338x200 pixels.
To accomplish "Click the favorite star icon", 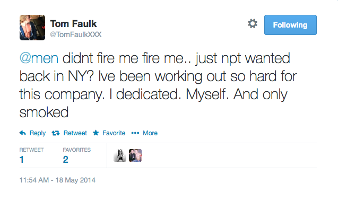I will pyautogui.click(x=96, y=133).
